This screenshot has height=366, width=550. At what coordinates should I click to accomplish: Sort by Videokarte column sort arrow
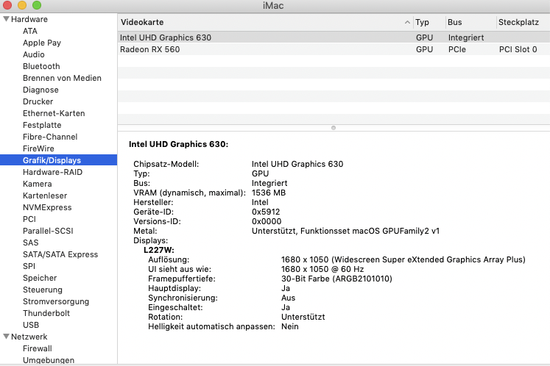tap(407, 23)
